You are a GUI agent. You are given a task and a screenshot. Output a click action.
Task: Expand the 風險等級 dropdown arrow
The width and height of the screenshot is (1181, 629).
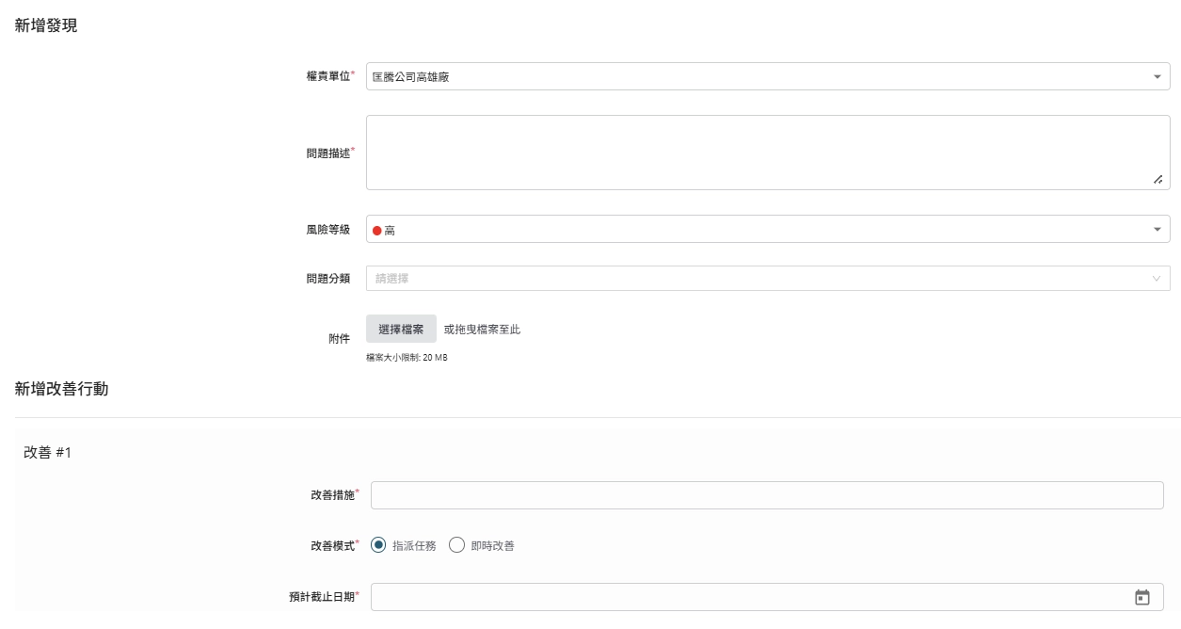(1157, 229)
